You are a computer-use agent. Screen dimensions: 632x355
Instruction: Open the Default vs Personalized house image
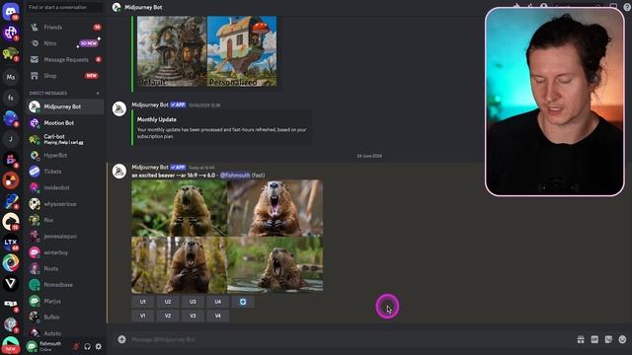(x=206, y=51)
